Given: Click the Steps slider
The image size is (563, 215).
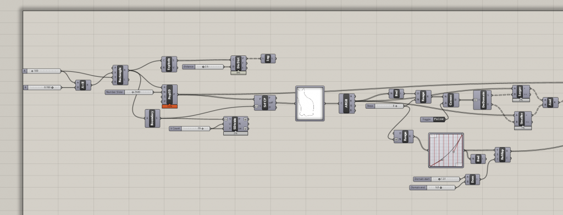Looking at the screenshot, I should 384,106.
